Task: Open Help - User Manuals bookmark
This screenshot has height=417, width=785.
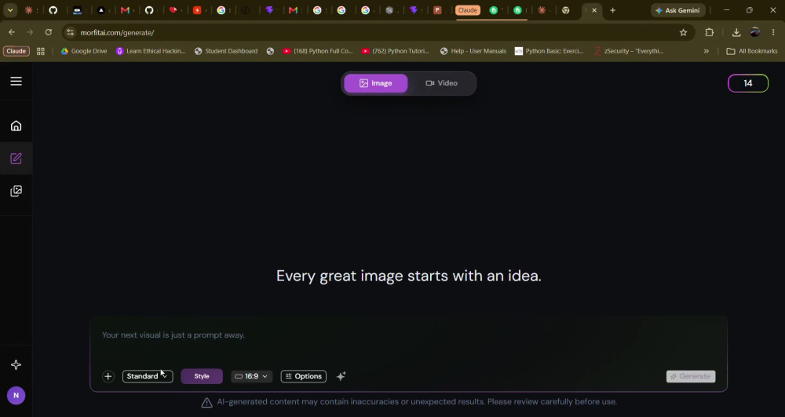Action: [473, 51]
